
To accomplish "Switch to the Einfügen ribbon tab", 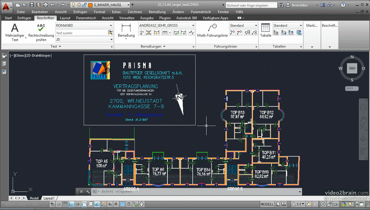I will [x=24, y=18].
